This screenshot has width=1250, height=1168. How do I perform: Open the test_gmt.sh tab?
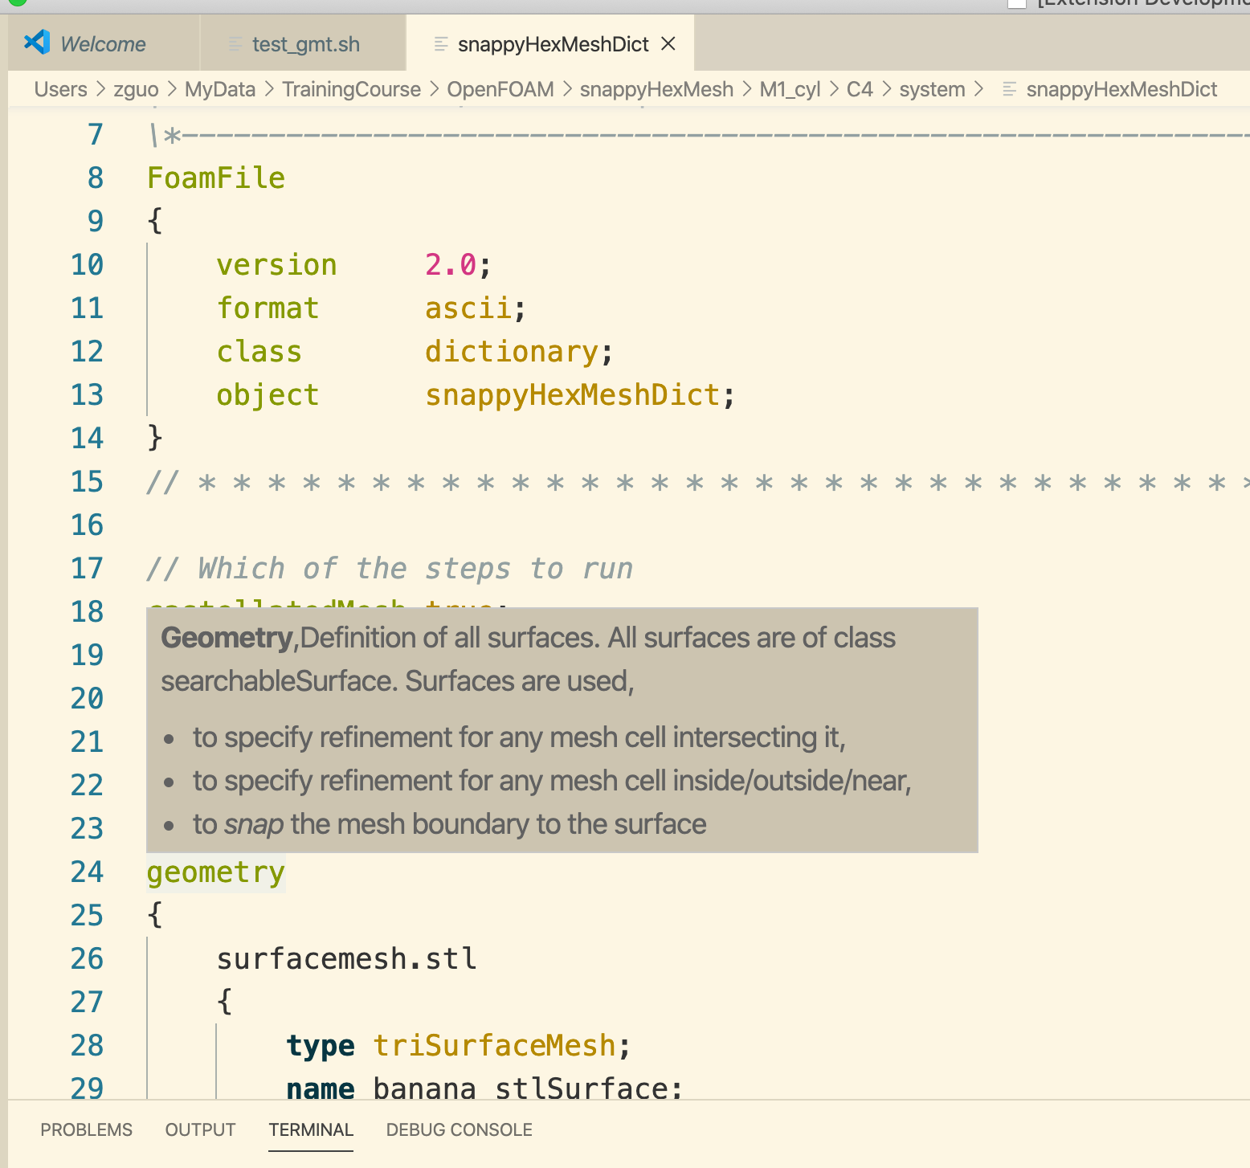pos(305,43)
